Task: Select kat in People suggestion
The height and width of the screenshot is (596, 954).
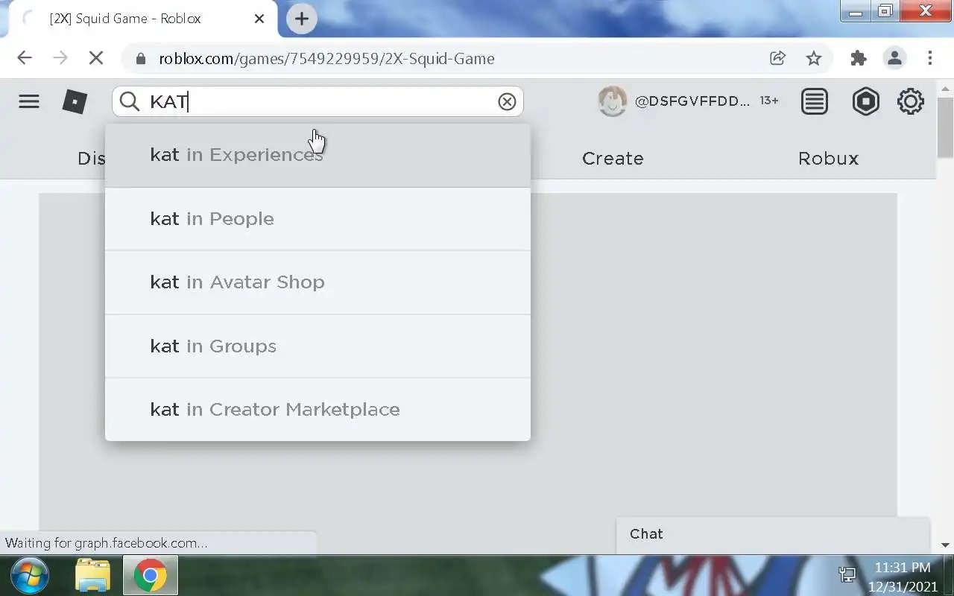Action: pos(318,219)
